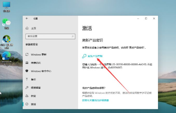Close the Settings window
This screenshot has width=176, height=113.
(154, 18)
